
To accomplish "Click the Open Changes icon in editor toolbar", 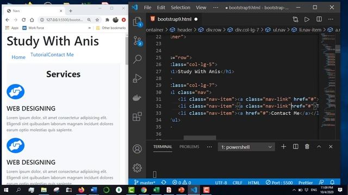I will pos(295,19).
